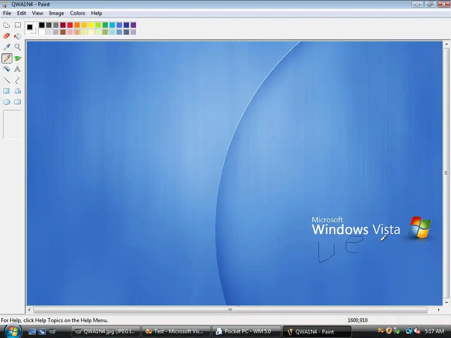Viewport: 451px width, 338px height.
Task: Click the vertical scrollbar thumb
Action: point(447,173)
